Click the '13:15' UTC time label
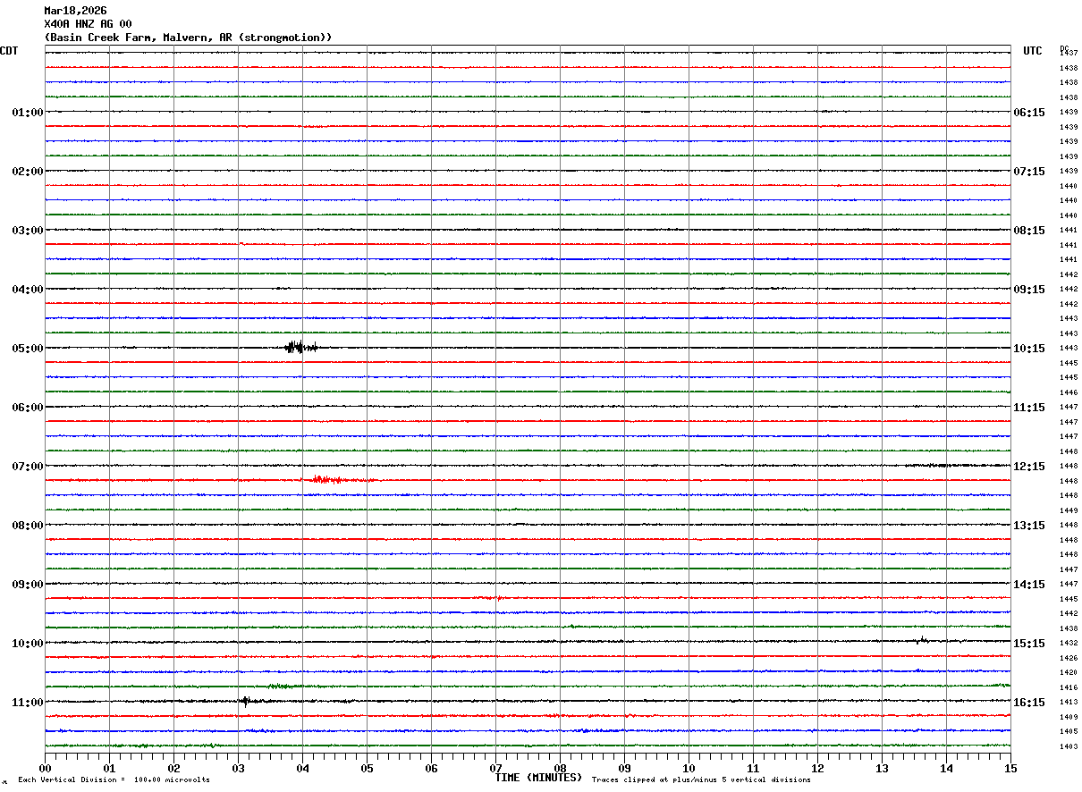Screen dimensions: 1082x792 pyautogui.click(x=1029, y=526)
